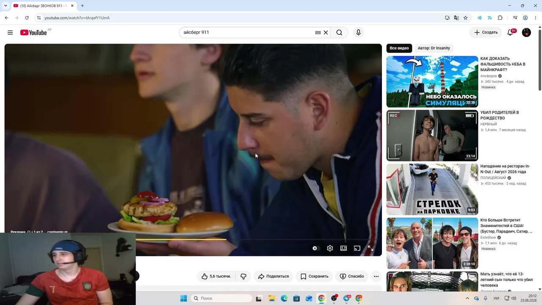
Task: Open the title Нападение на ресторан In-N-Out
Action: pyautogui.click(x=505, y=169)
